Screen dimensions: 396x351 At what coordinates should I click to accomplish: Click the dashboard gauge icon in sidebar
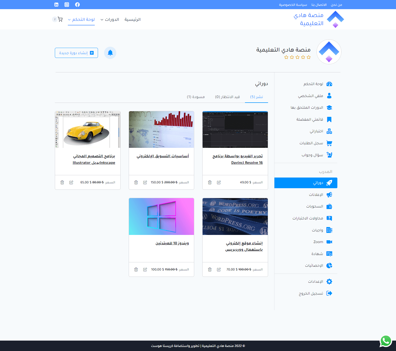pos(329,84)
